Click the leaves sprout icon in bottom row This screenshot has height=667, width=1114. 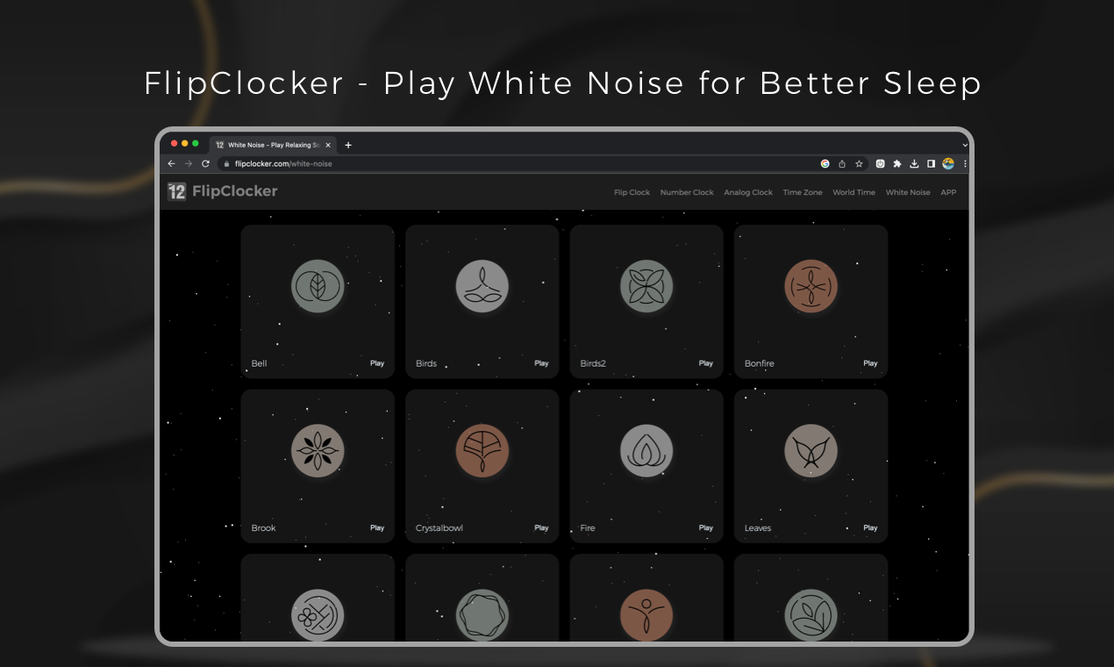(x=811, y=615)
